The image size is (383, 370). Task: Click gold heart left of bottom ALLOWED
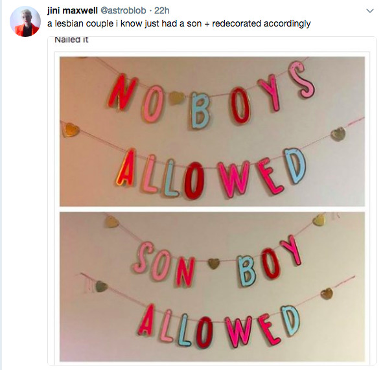(x=101, y=286)
